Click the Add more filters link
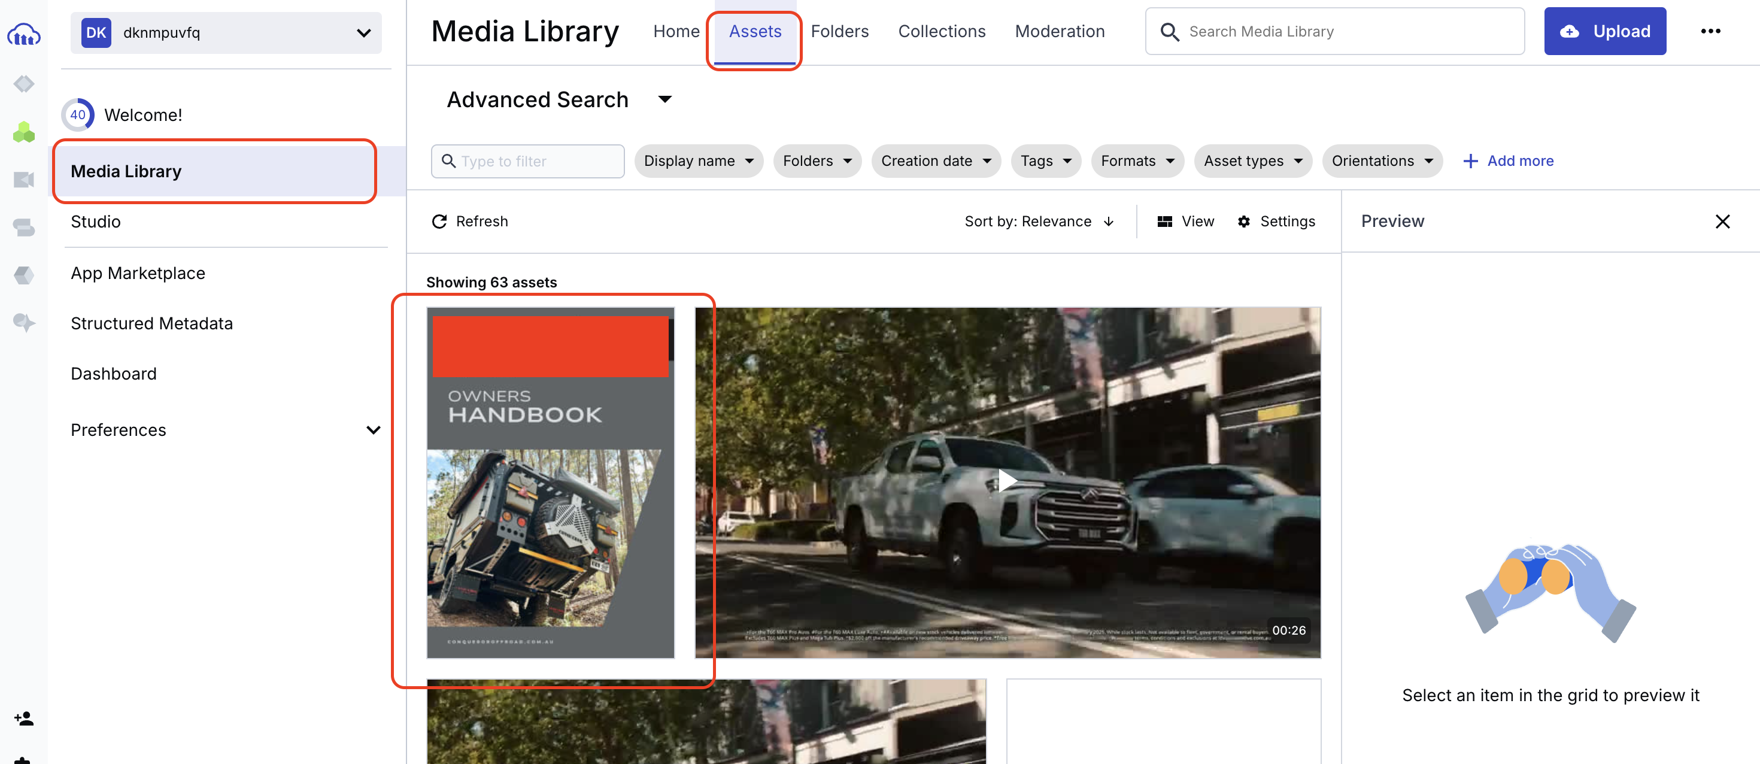1760x764 pixels. 1508,161
